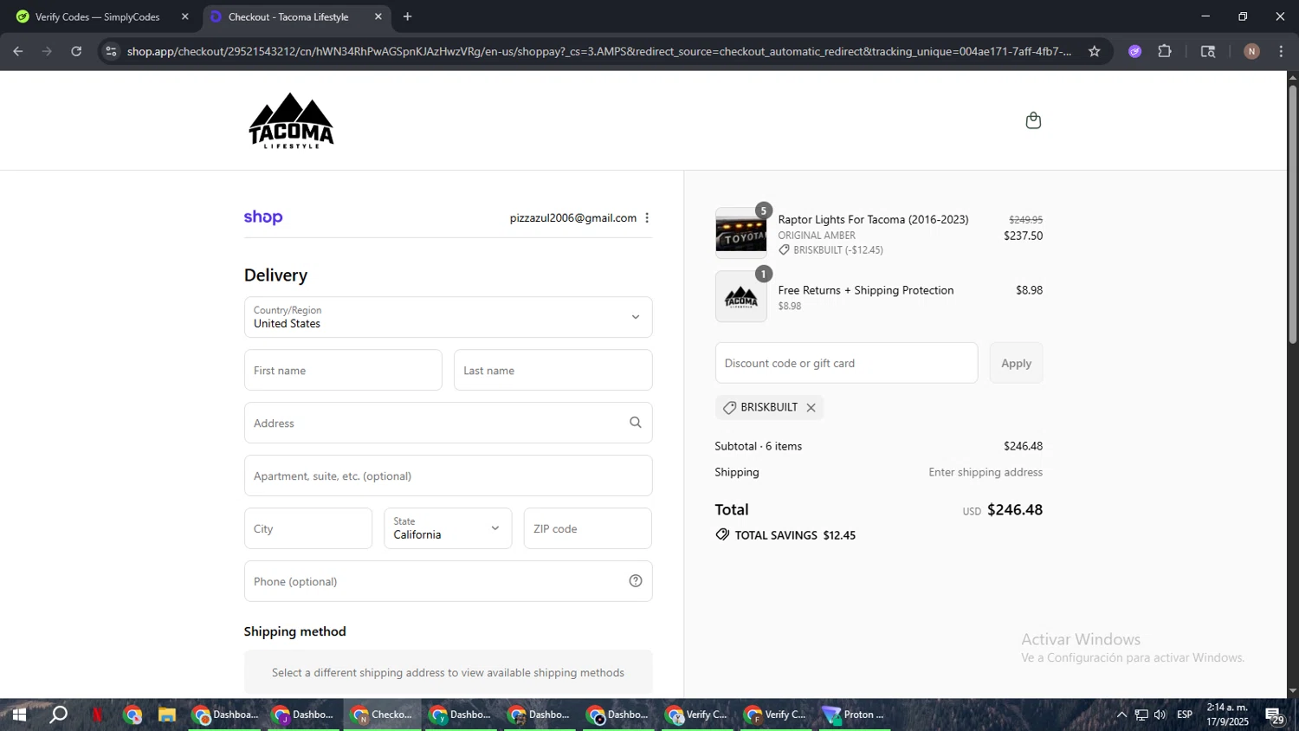The height and width of the screenshot is (731, 1299).
Task: Click the Apartment, suite, etc. field
Action: click(x=448, y=475)
